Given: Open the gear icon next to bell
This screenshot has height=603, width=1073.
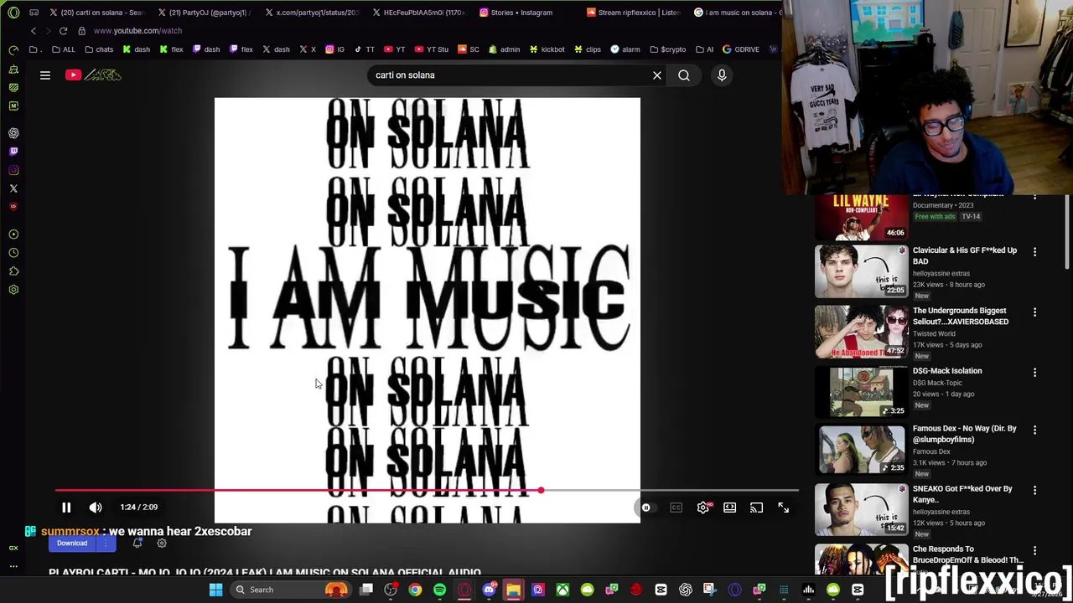Looking at the screenshot, I should [x=162, y=544].
